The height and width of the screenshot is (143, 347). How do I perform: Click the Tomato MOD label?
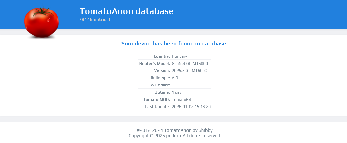click(157, 100)
